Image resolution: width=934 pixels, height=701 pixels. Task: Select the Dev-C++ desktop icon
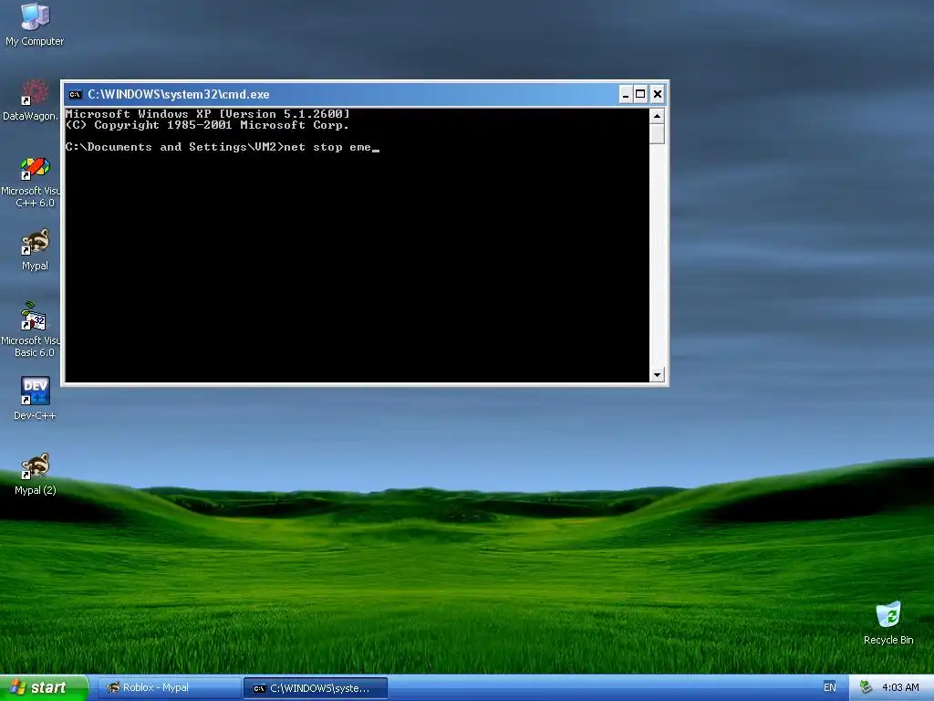(35, 398)
